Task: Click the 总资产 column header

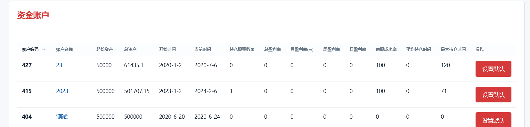Action: pos(130,50)
